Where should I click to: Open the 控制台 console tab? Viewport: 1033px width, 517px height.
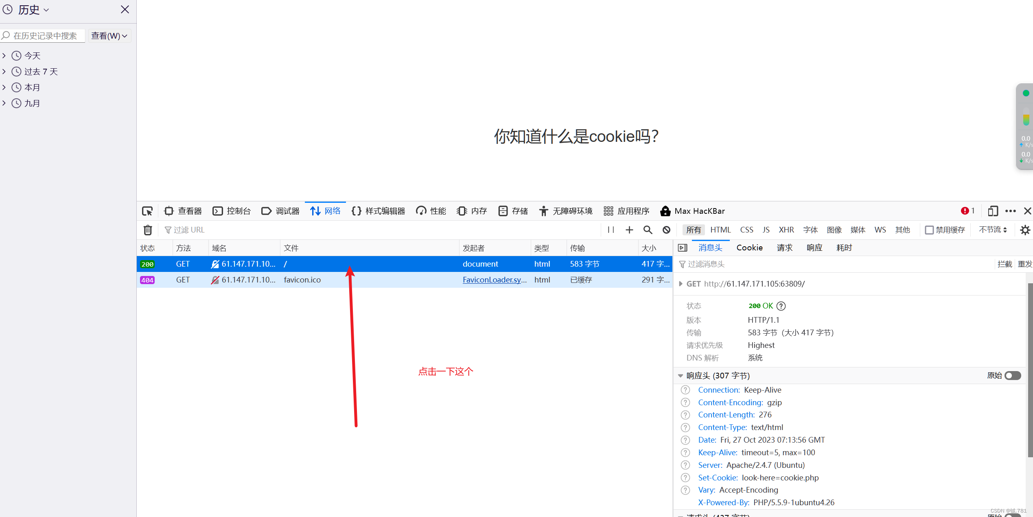pos(232,211)
